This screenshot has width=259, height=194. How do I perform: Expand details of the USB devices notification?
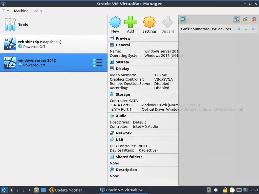[246, 29]
